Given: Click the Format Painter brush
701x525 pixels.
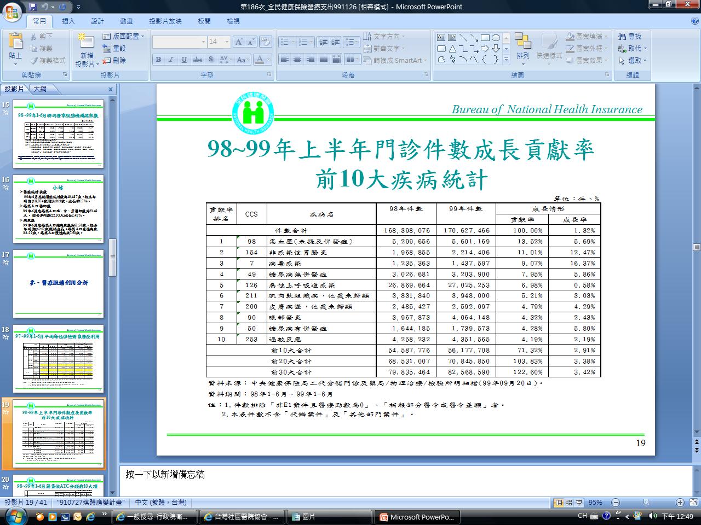Looking at the screenshot, I should (48, 60).
